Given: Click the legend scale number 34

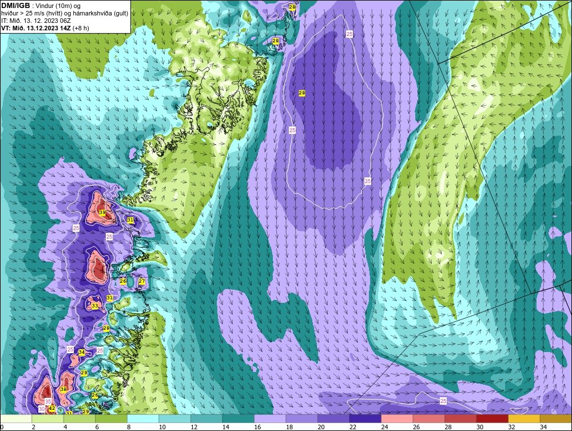Looking at the screenshot, I should point(543,427).
